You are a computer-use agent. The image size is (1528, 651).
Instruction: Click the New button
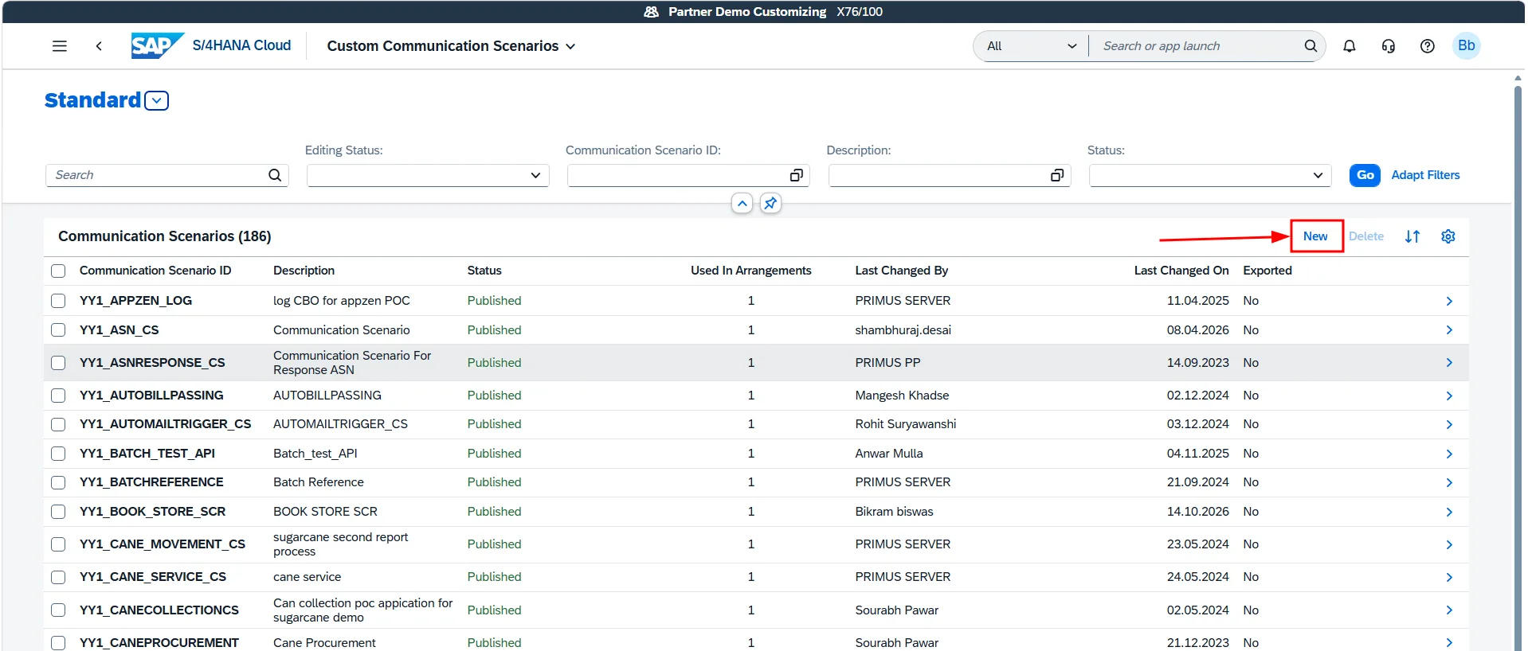1315,236
